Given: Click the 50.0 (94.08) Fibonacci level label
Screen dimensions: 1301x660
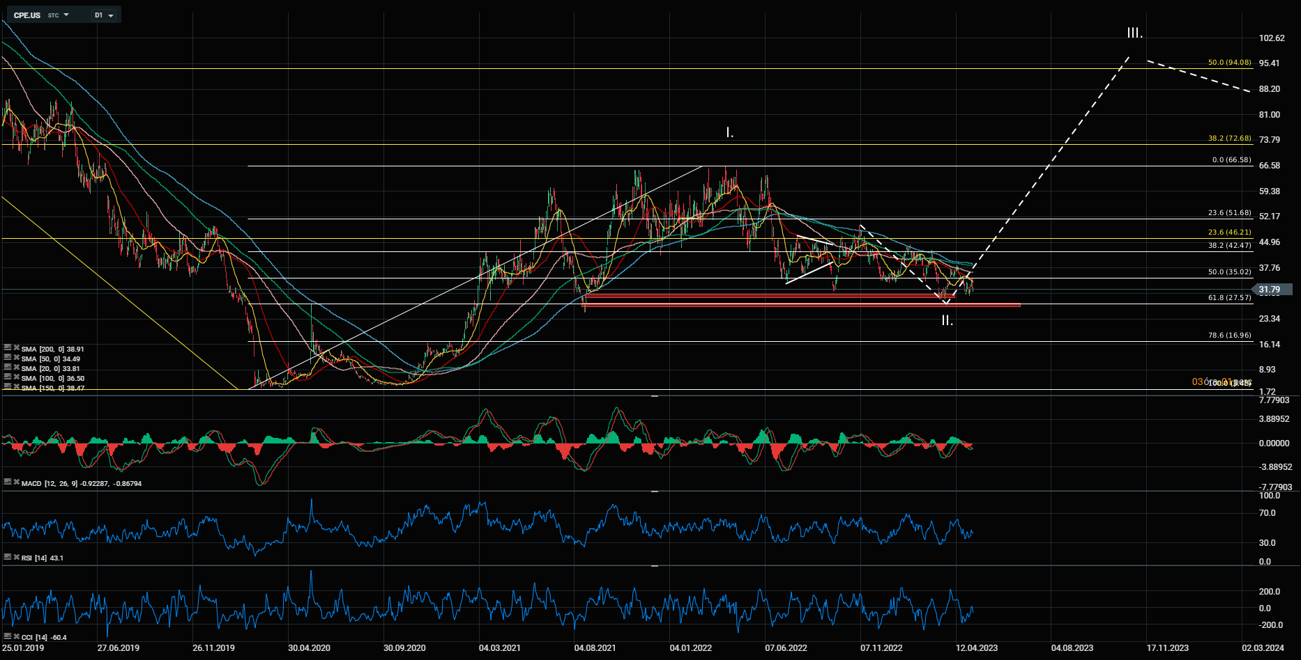Looking at the screenshot, I should tap(1230, 63).
